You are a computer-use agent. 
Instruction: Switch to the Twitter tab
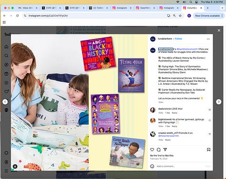(99, 8)
